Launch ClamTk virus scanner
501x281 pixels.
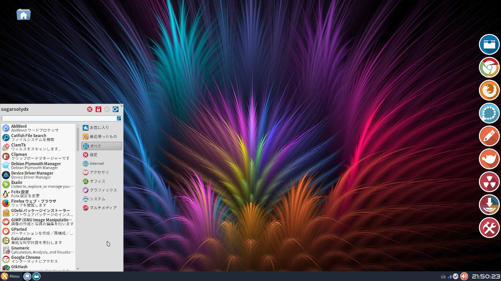(x=38, y=147)
